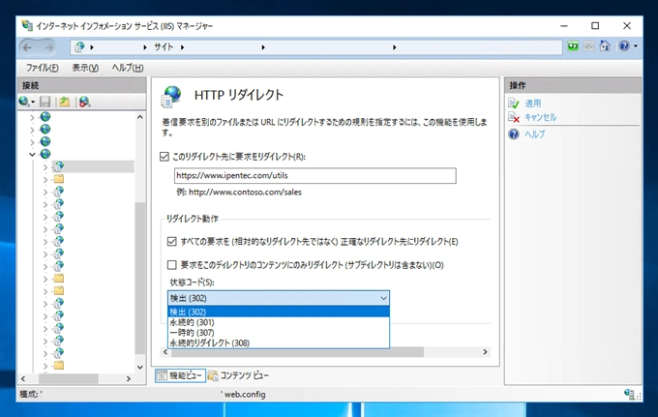Open the 表示(V) menu
The image size is (658, 417).
point(85,68)
